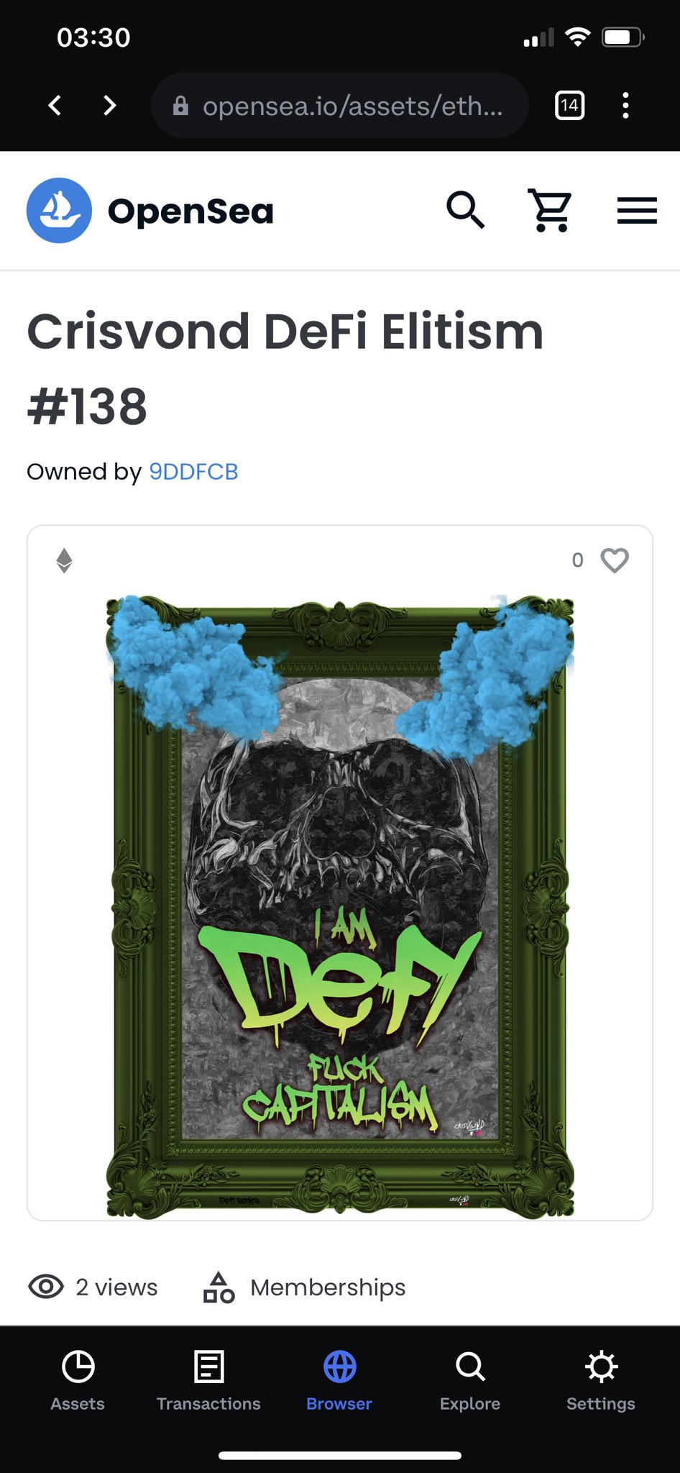Open the tab switcher showing 14 tabs
680x1473 pixels.
pyautogui.click(x=569, y=106)
